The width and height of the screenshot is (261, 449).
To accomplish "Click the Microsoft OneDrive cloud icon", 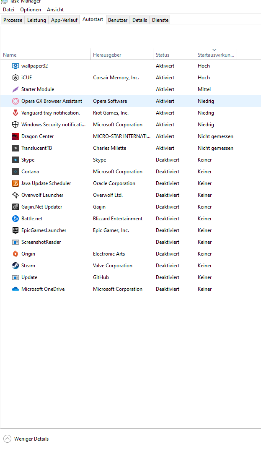I will [16, 289].
